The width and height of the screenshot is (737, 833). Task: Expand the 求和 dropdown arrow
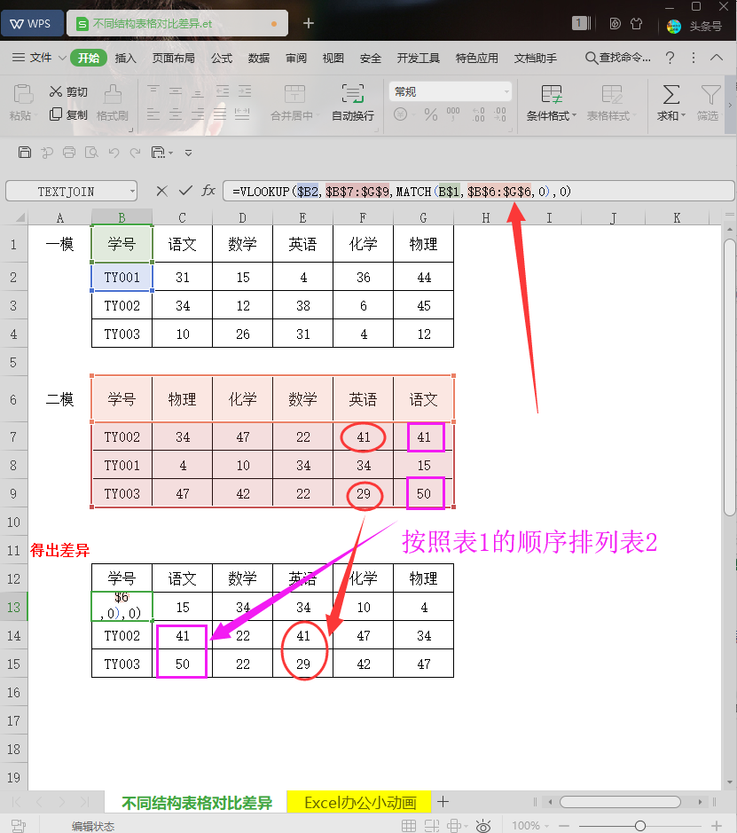pos(683,115)
